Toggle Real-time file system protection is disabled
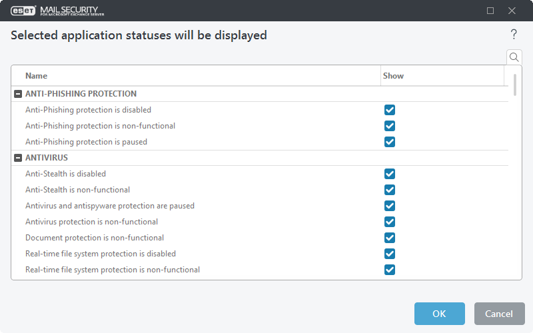This screenshot has height=333, width=533. click(x=390, y=254)
